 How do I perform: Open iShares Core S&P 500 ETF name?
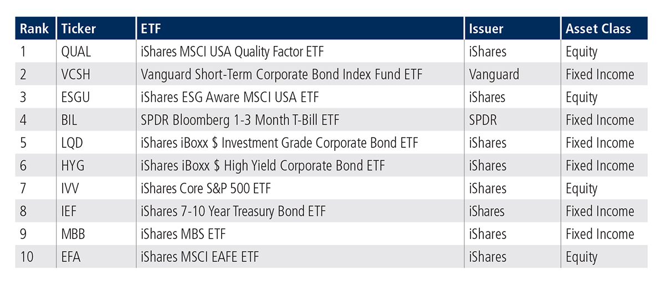[206, 189]
